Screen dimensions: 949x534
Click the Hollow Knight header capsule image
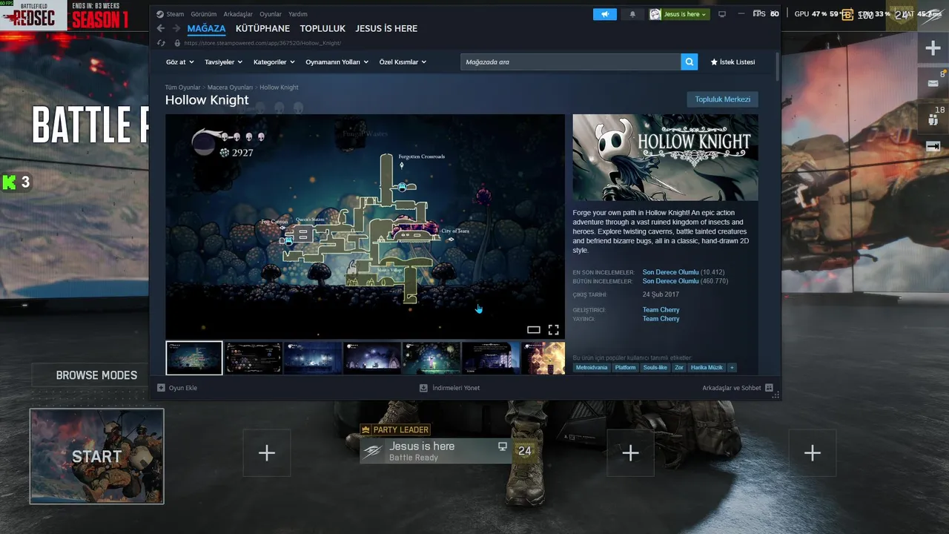pyautogui.click(x=665, y=157)
